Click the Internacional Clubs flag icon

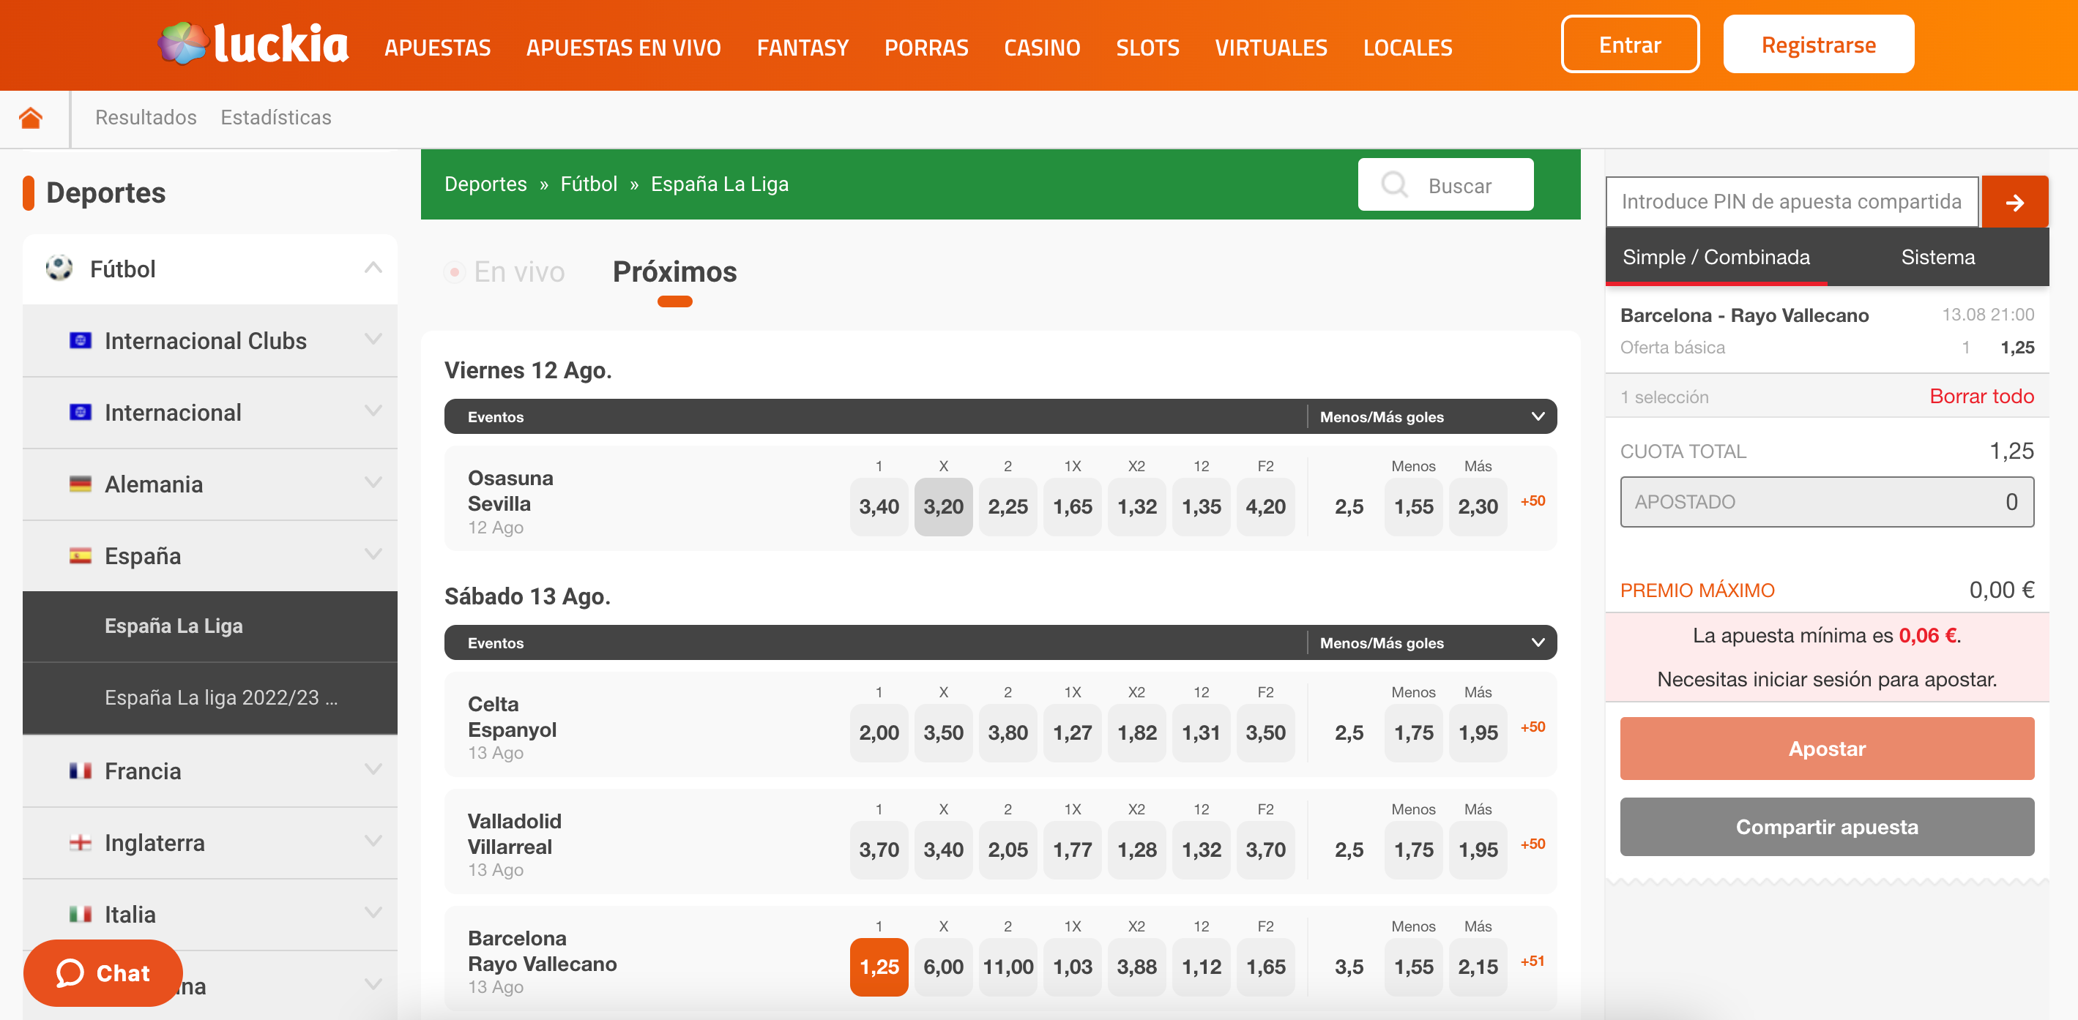tap(80, 340)
